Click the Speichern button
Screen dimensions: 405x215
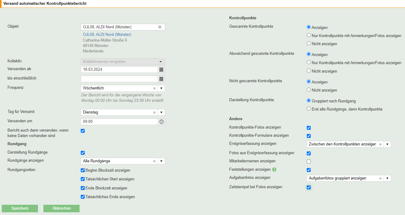coord(20,208)
